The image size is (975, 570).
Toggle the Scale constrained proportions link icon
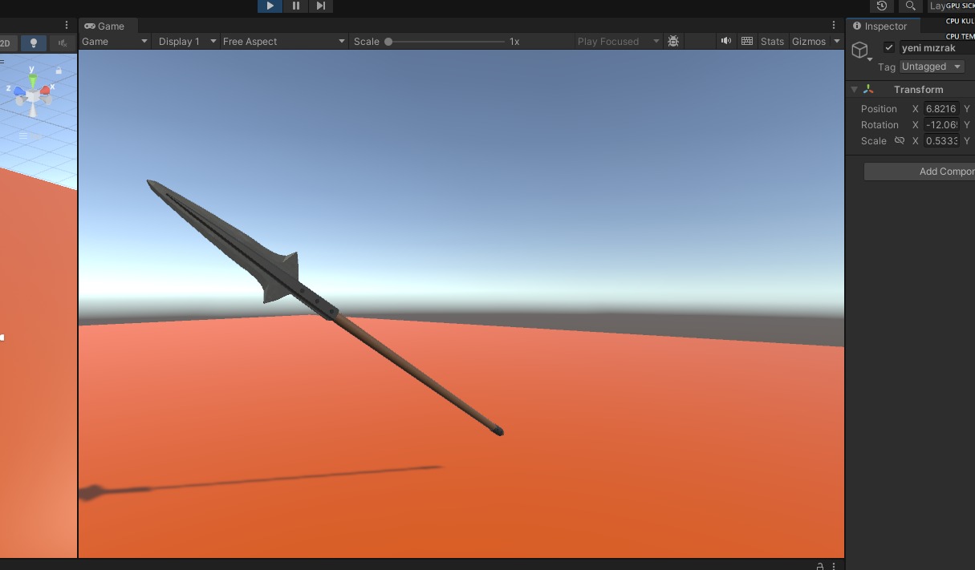tap(900, 140)
